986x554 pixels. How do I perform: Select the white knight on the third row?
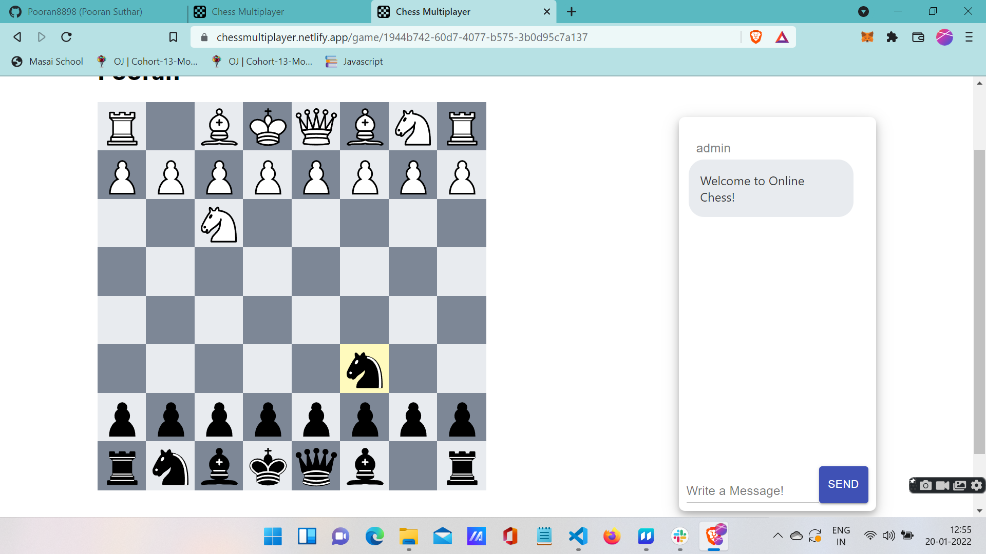(219, 224)
